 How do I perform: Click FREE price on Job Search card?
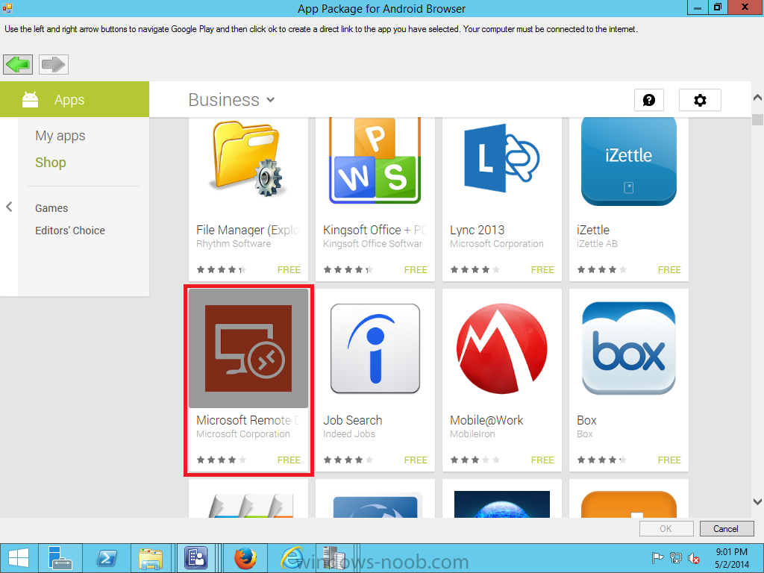pos(416,460)
